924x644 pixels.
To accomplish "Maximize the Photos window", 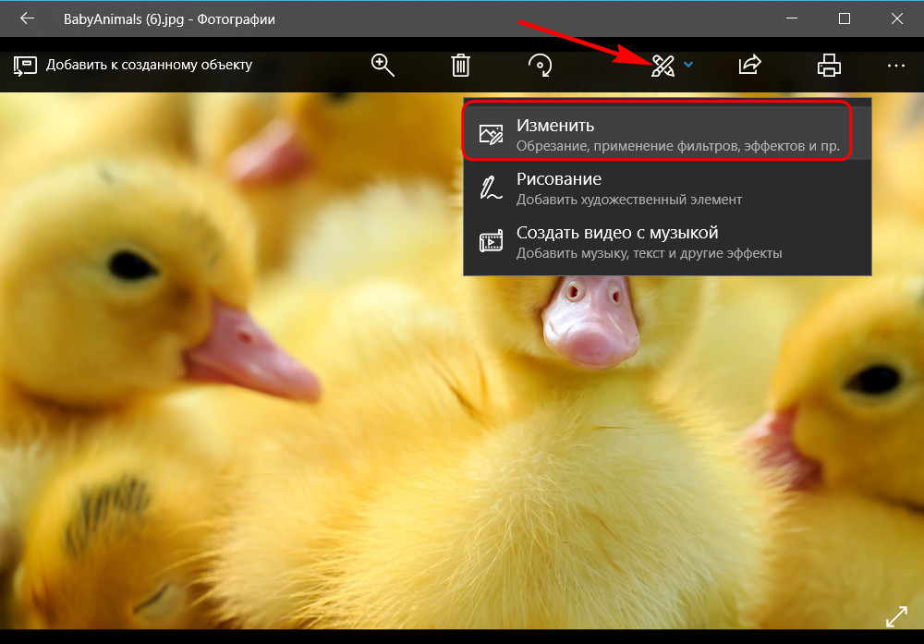I will 844,18.
